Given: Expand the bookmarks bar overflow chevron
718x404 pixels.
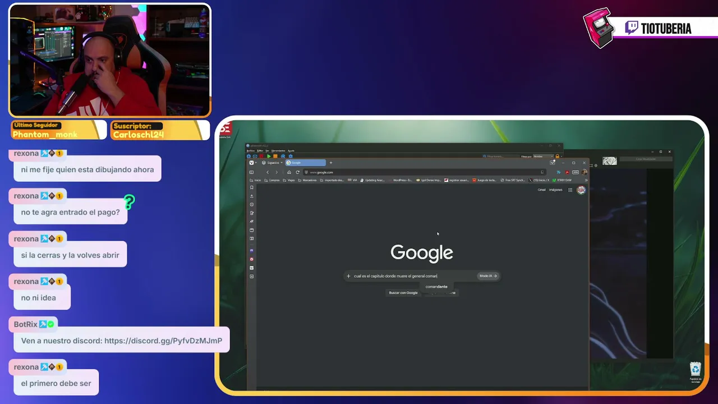Looking at the screenshot, I should [586, 180].
